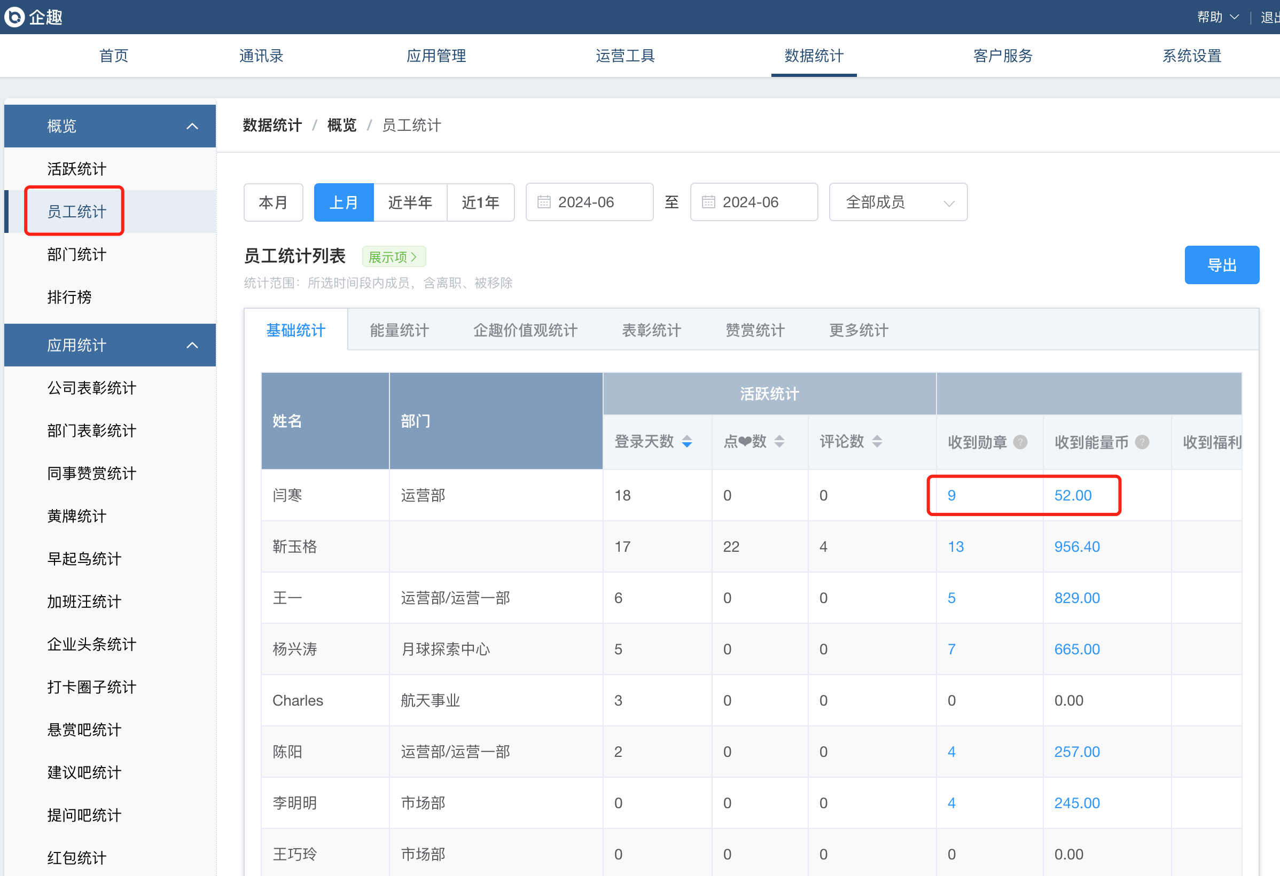1280x876 pixels.
Task: Open 闫寒's 52.00 energy coin link
Action: coord(1072,495)
